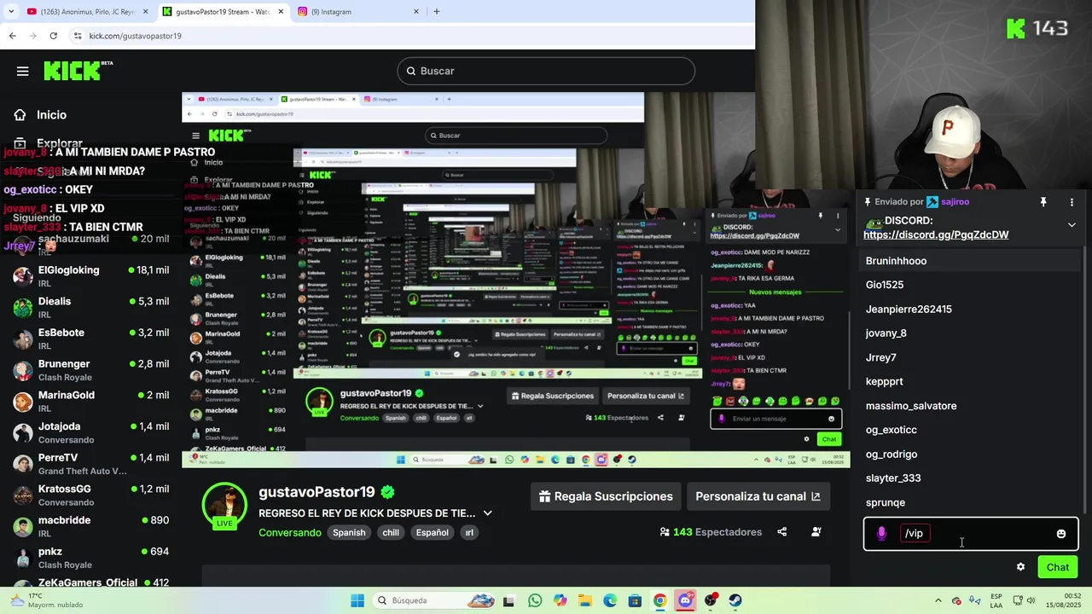Open Explorar in the sidebar
The width and height of the screenshot is (1092, 614).
(60, 143)
